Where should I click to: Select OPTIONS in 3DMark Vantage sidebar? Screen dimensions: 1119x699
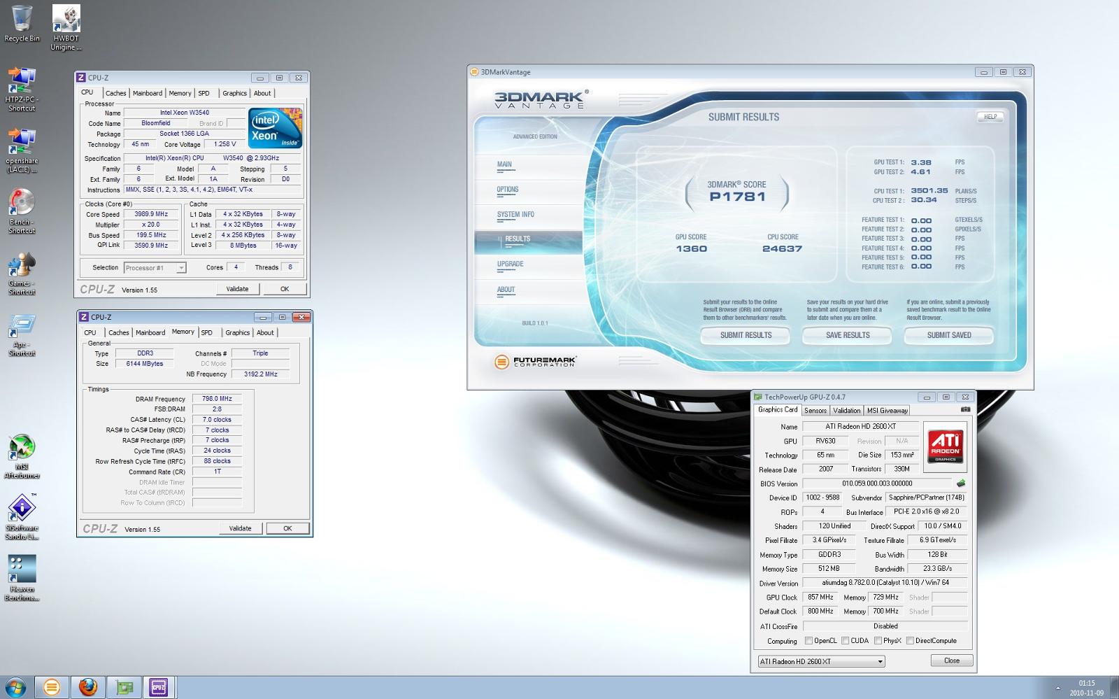(x=508, y=190)
